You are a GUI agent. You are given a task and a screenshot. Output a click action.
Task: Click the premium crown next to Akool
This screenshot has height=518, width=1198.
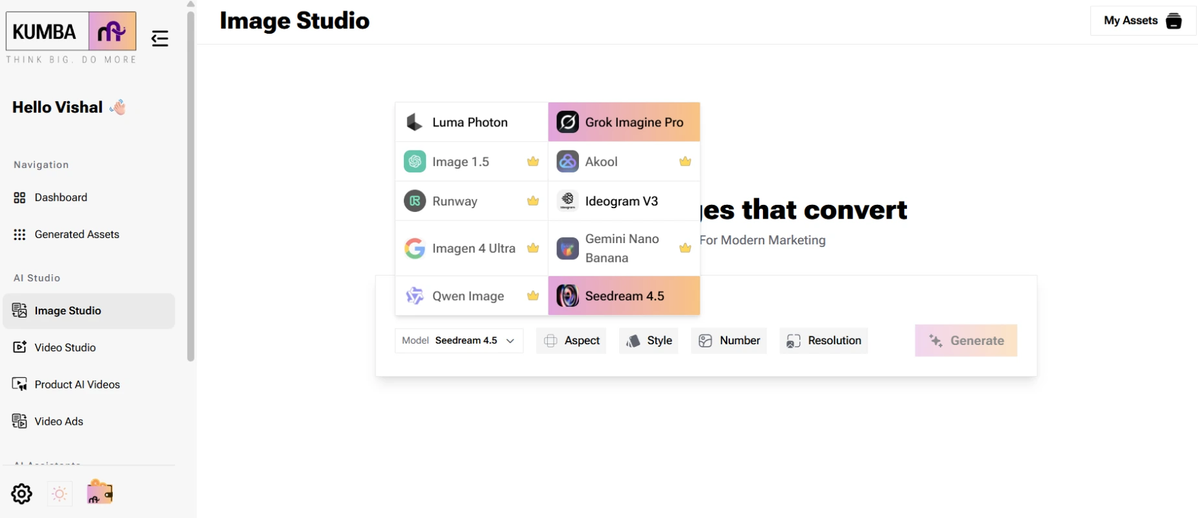coord(685,161)
